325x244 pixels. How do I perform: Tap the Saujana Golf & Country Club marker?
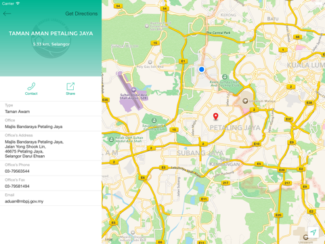(x=154, y=120)
